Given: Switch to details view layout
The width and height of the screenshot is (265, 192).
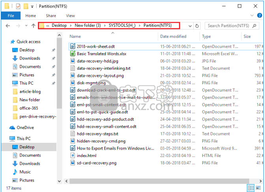Looking at the screenshot, I should coord(251,188).
